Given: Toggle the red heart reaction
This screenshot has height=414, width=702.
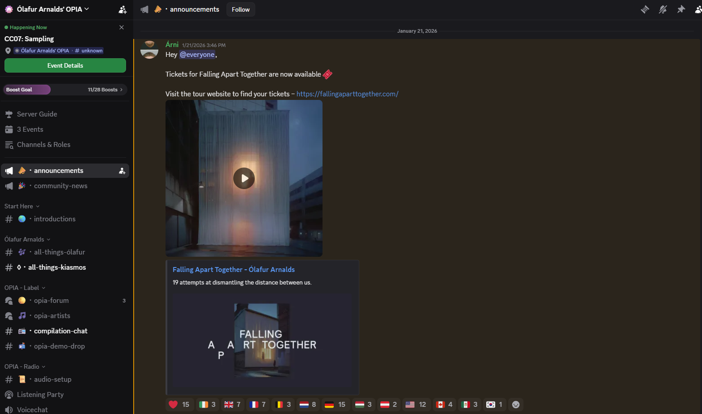Looking at the screenshot, I should click(179, 405).
